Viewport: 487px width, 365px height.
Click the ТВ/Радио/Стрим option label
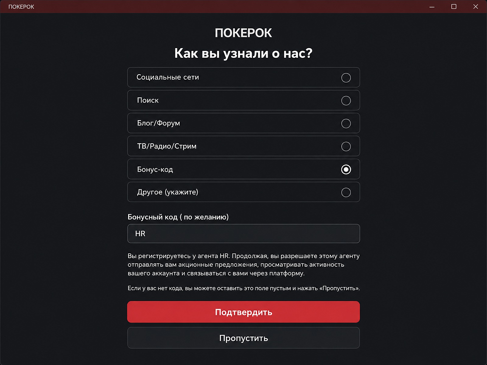(167, 146)
